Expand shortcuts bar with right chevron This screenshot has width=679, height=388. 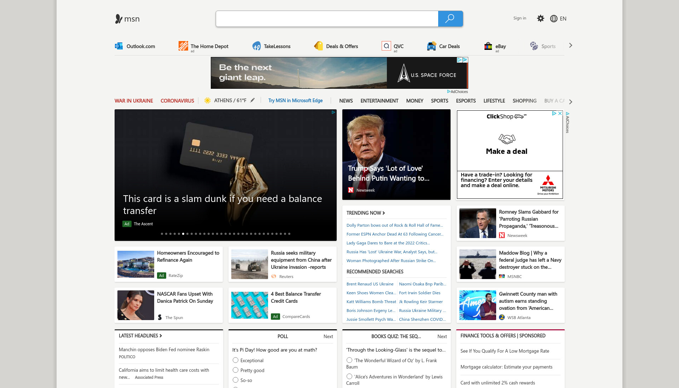click(570, 45)
